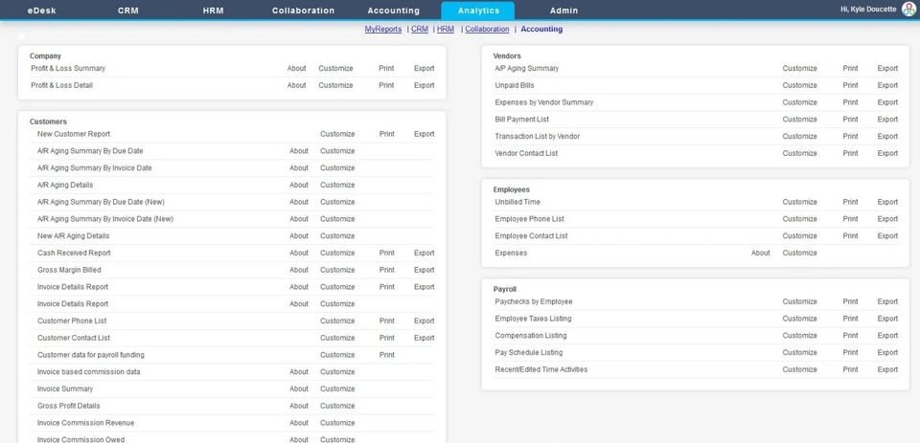920x443 pixels.
Task: Print the Employee Taxes Listing
Action: click(x=850, y=319)
